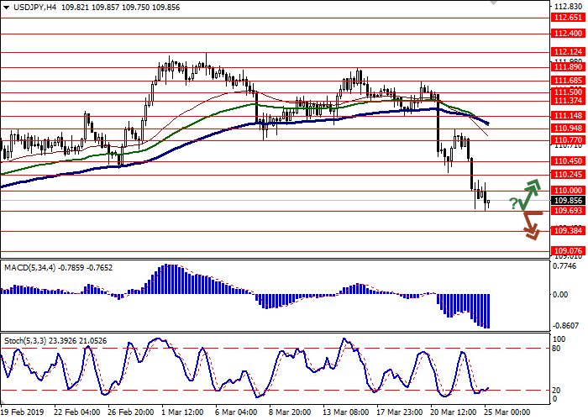Screen dimensions: 588x420
Task: Click the 109.384 support level label
Action: 568,231
